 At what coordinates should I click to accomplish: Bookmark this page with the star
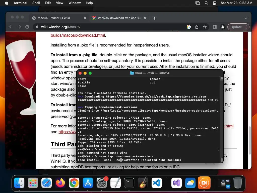tap(205, 27)
